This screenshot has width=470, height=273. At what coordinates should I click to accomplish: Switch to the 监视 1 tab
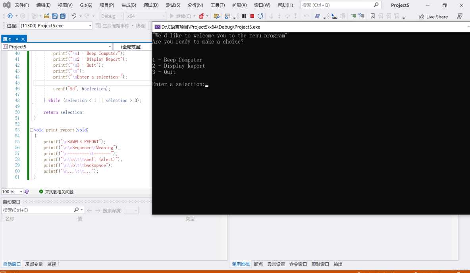tap(53, 264)
